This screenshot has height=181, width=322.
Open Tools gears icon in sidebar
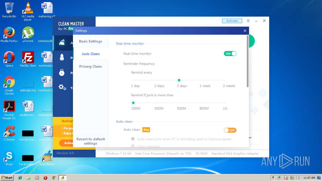tap(62, 87)
